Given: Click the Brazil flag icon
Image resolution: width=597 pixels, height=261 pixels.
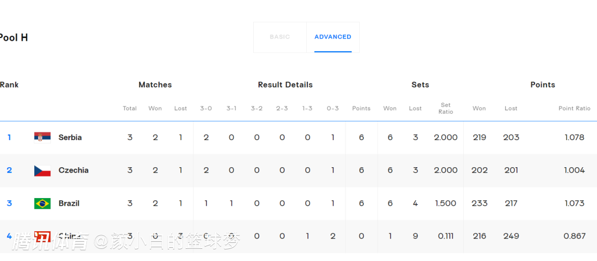Looking at the screenshot, I should tap(42, 203).
